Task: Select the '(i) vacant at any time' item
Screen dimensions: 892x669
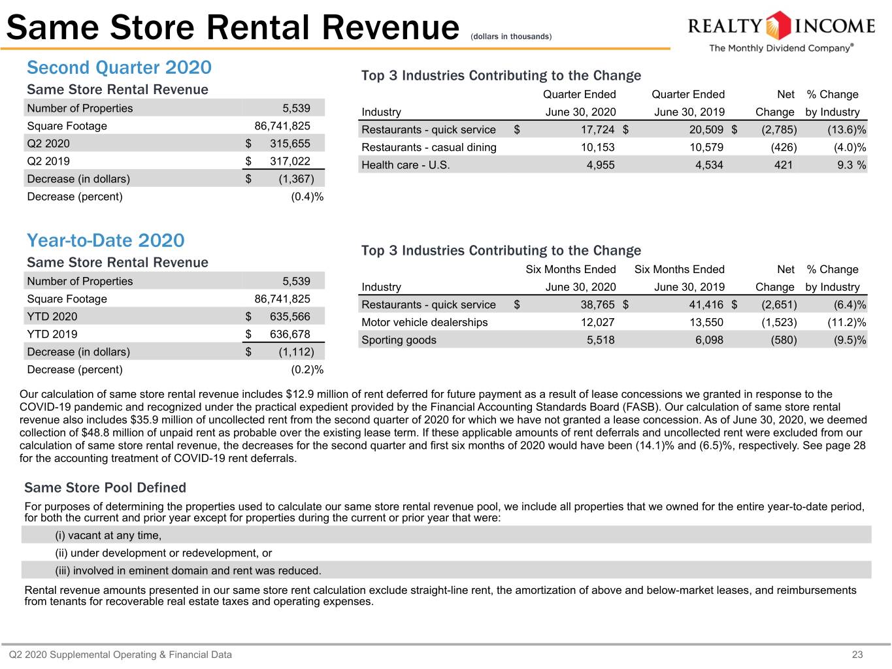Action: pos(108,536)
